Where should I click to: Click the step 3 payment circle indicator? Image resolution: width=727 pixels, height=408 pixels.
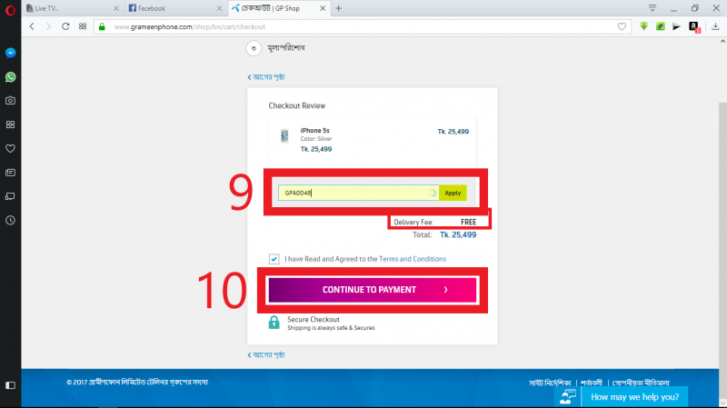[254, 48]
